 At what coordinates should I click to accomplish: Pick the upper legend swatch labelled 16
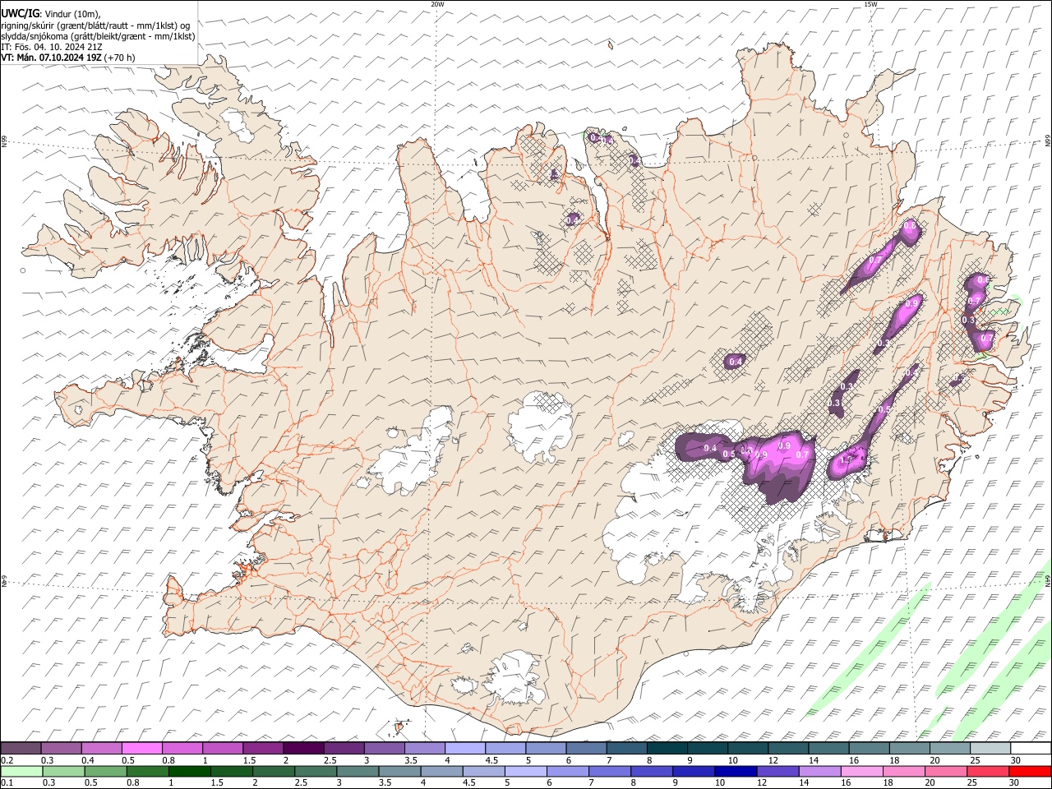point(869,748)
